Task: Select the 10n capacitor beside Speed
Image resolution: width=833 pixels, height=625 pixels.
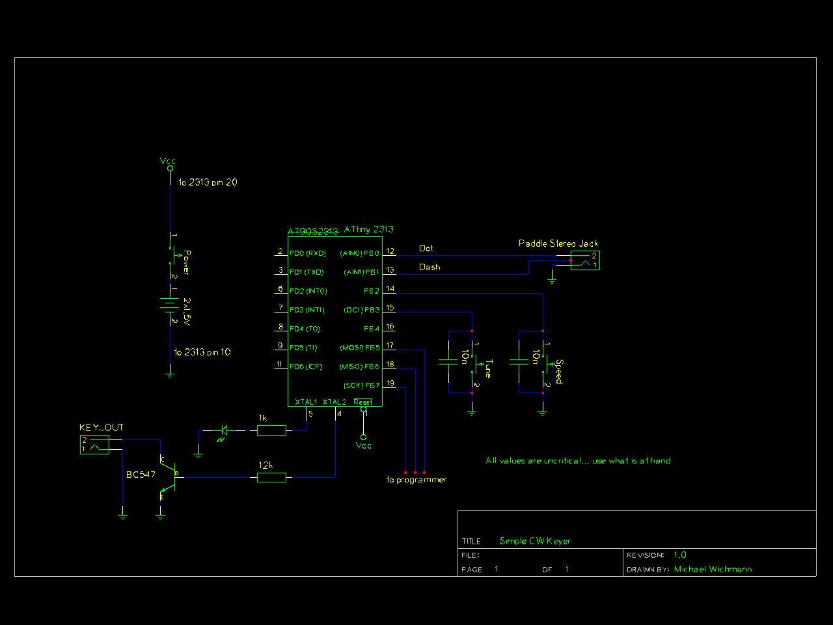Action: (519, 361)
